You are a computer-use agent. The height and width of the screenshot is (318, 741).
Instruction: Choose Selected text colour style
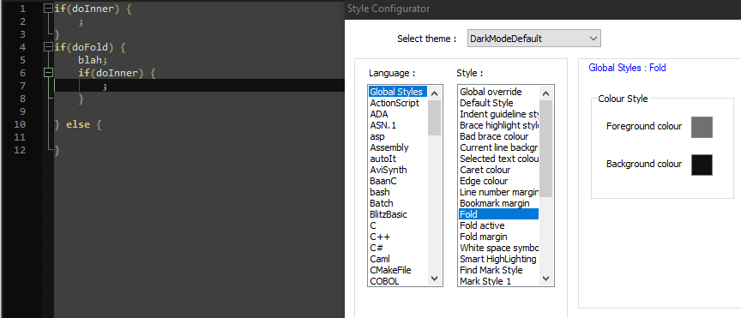click(x=498, y=159)
